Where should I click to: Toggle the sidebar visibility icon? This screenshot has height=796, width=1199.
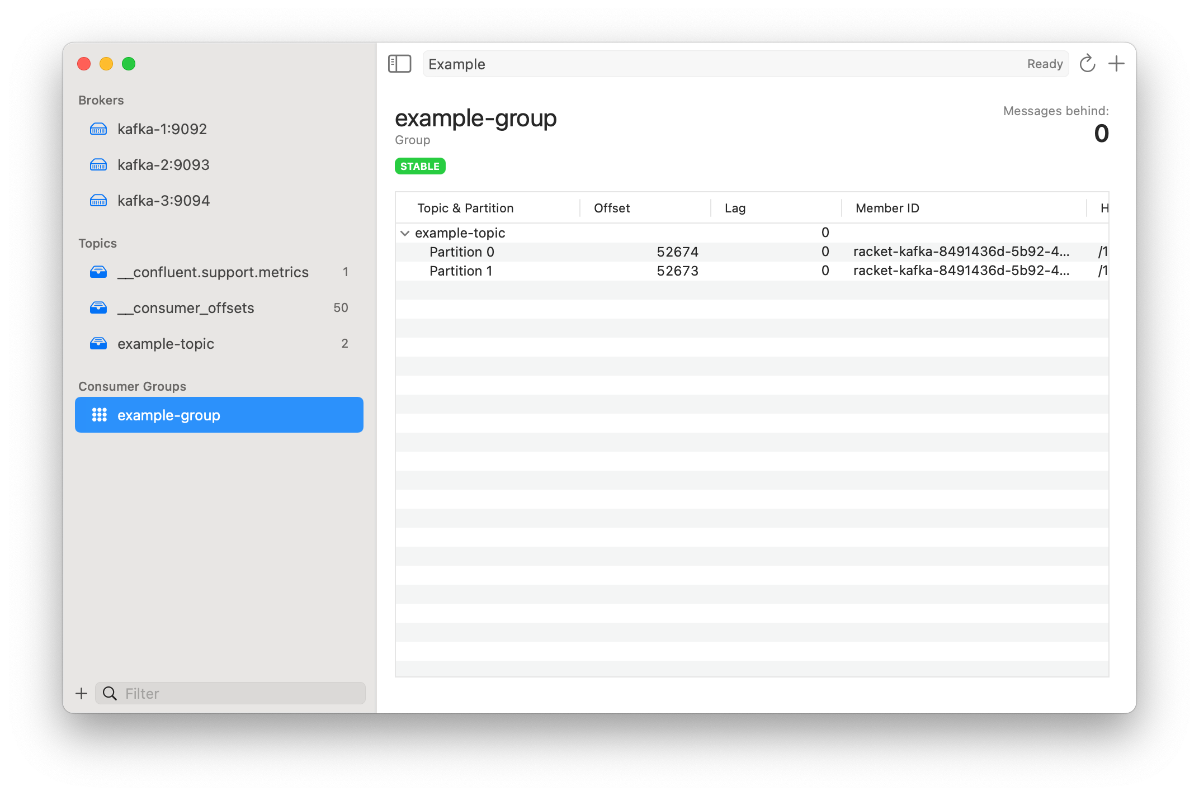(399, 64)
